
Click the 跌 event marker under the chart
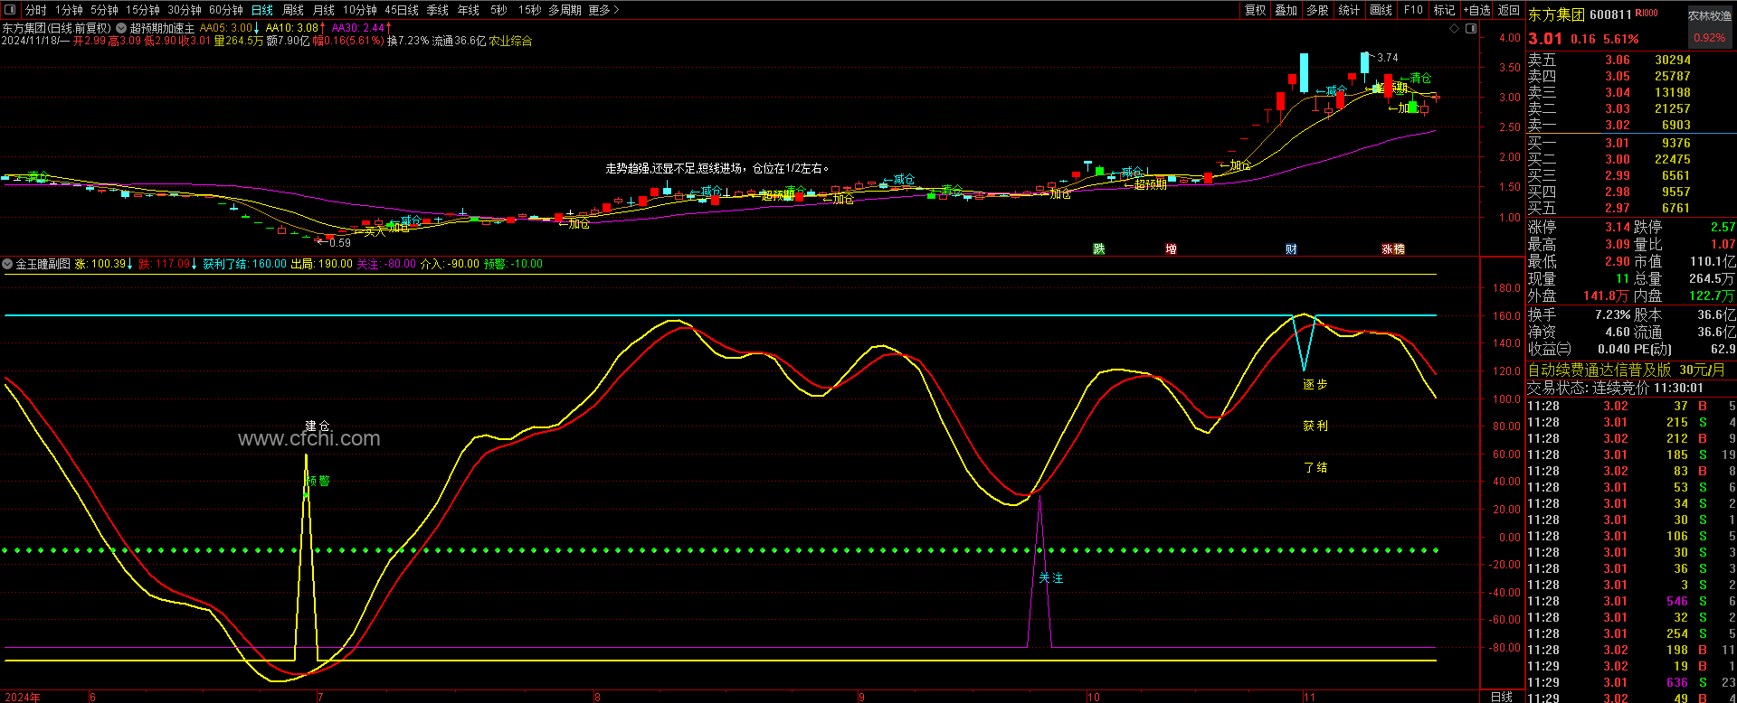click(1098, 248)
